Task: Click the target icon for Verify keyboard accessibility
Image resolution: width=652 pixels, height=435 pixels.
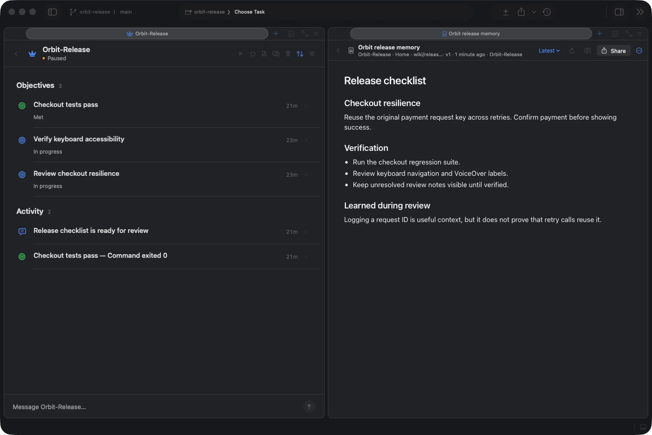Action: (x=22, y=140)
